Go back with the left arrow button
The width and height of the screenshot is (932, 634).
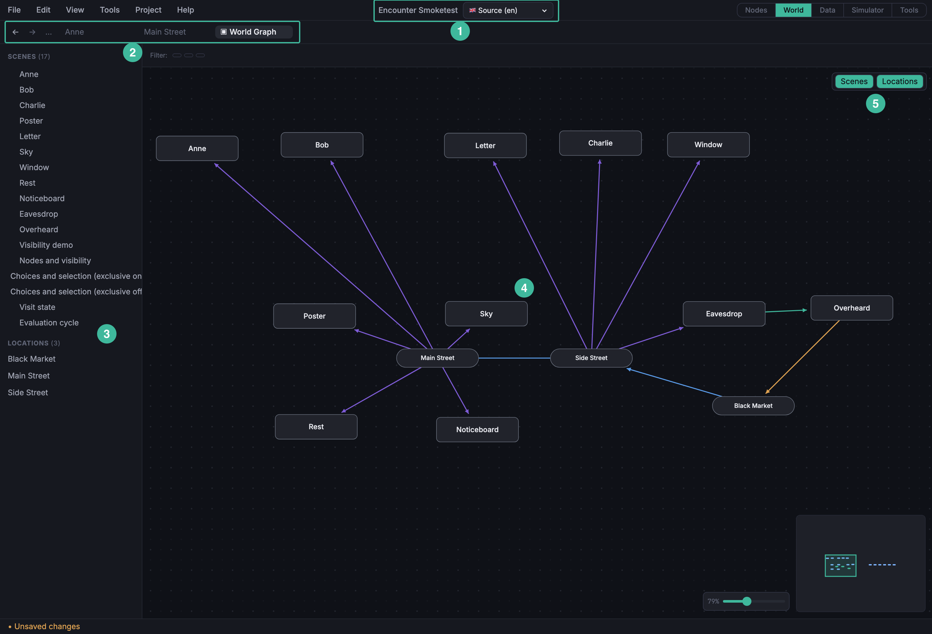pos(15,32)
